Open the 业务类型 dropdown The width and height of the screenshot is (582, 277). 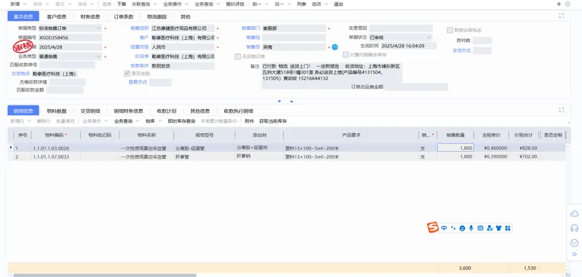pyautogui.click(x=98, y=57)
